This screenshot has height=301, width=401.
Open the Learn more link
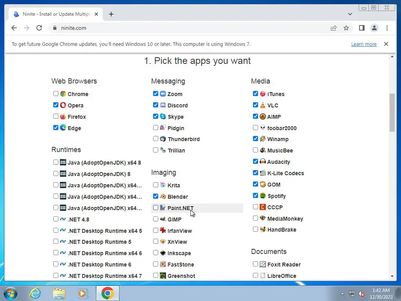point(364,44)
